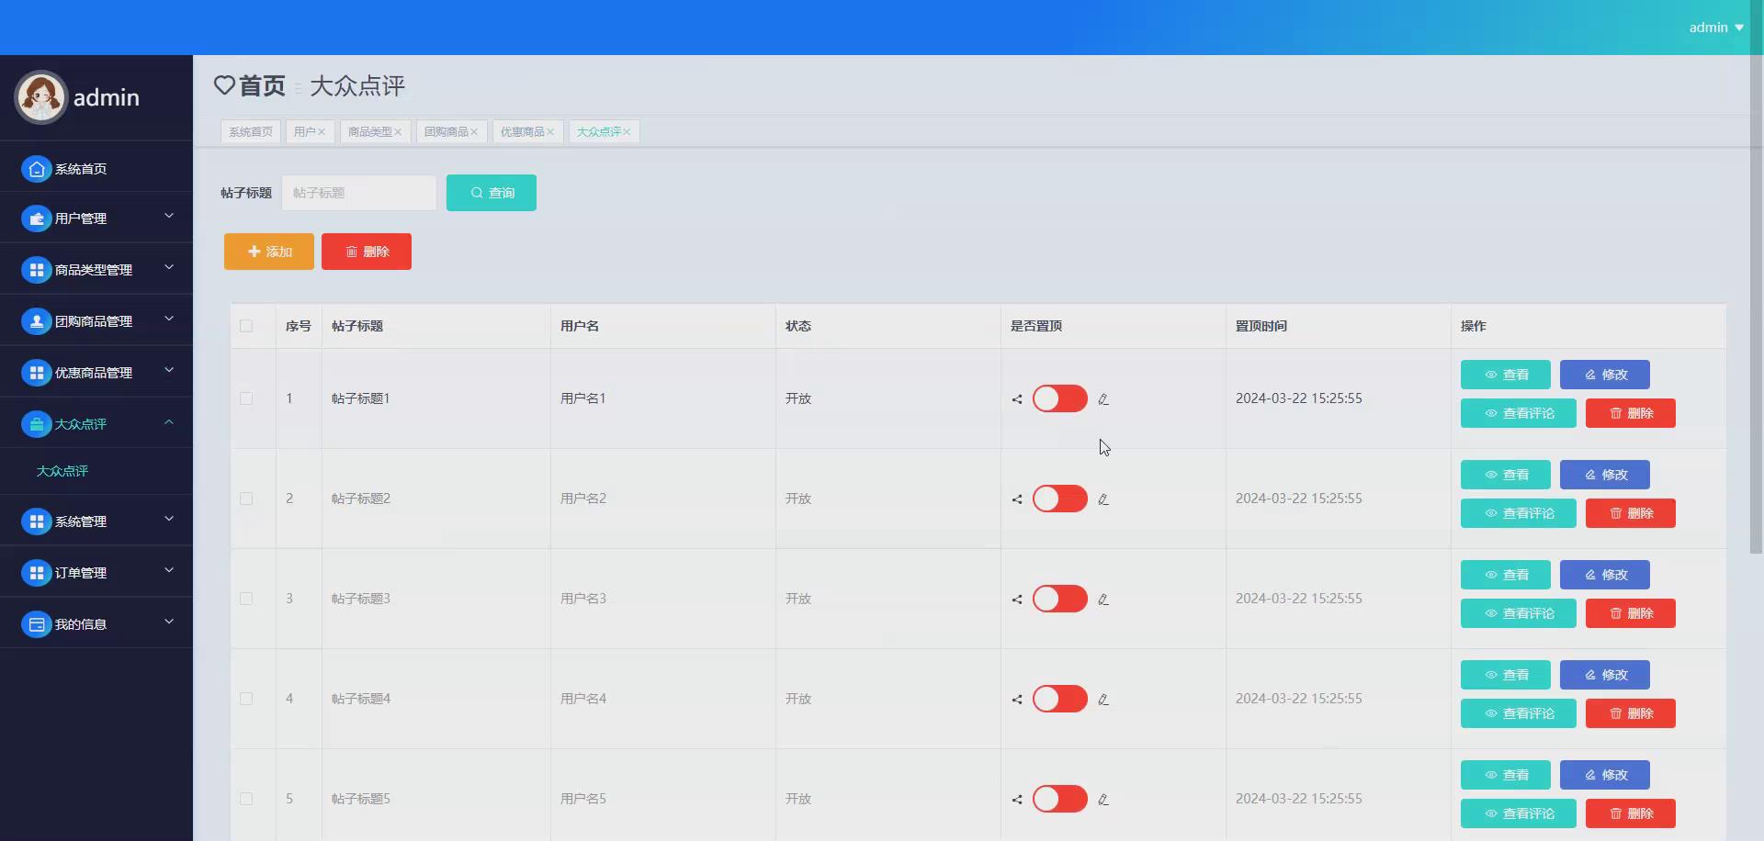Click 查看评论 button for 帖子标题3
Screen dimensions: 1764x841
coord(1519,613)
